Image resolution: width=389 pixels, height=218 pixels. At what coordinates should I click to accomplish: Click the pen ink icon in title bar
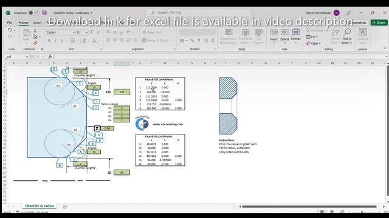click(348, 13)
